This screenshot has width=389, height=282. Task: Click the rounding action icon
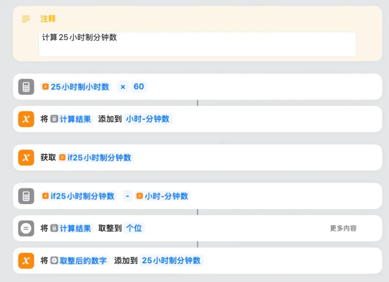pyautogui.click(x=26, y=228)
